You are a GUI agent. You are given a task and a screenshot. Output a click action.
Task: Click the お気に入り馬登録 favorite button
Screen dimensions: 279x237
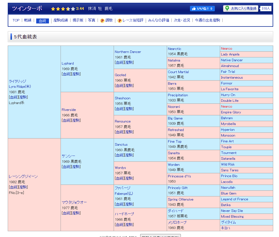[x=241, y=9]
